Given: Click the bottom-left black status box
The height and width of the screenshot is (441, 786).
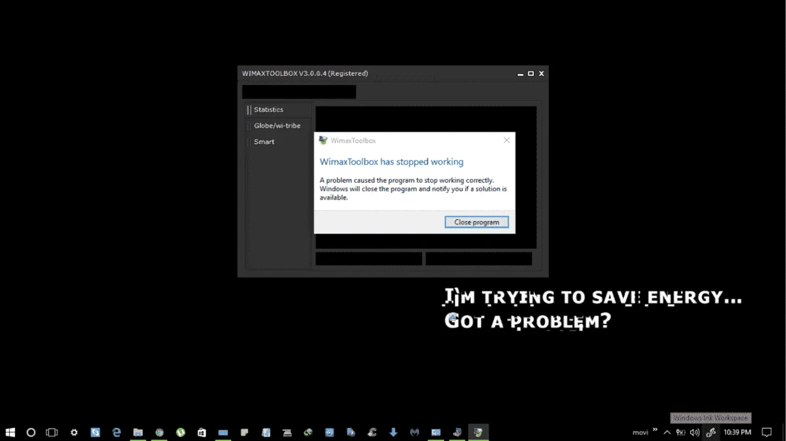Looking at the screenshot, I should pyautogui.click(x=369, y=258).
